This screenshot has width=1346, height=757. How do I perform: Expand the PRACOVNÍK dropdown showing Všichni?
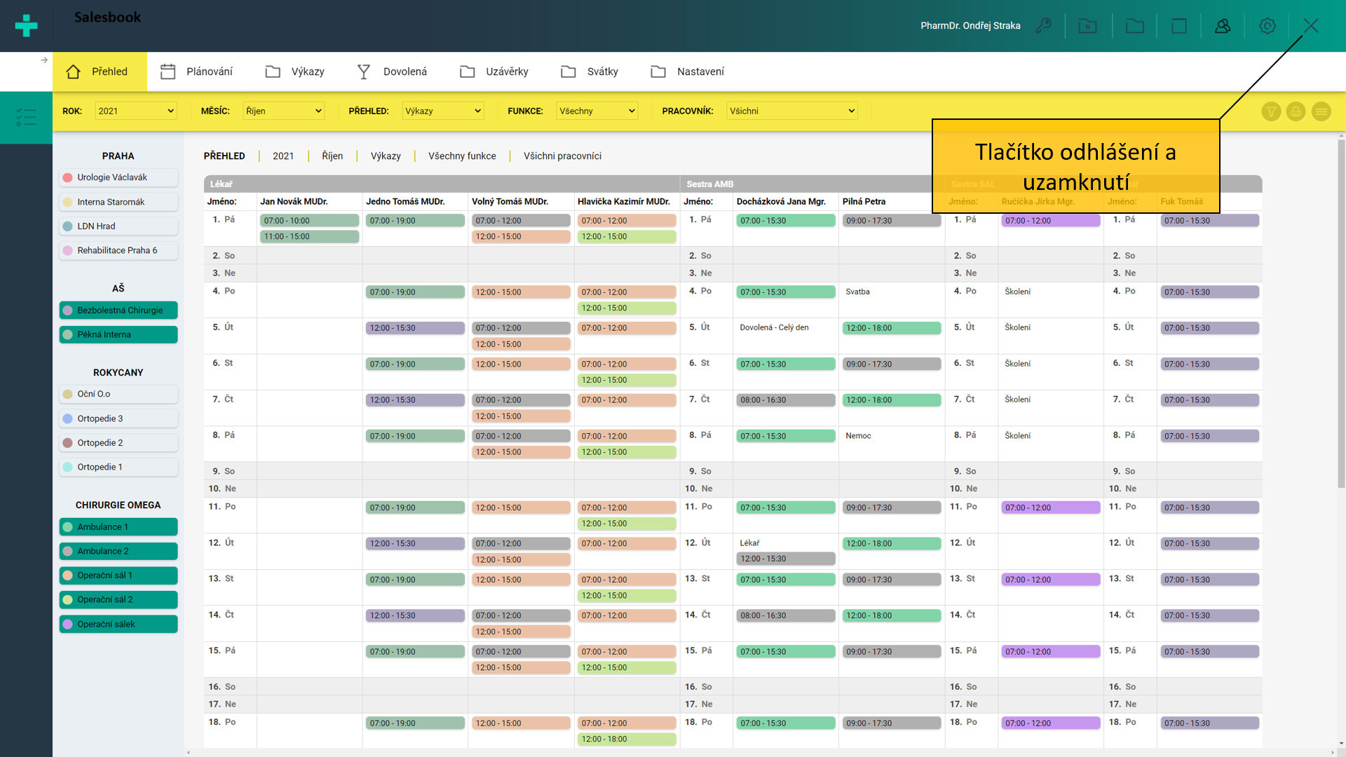click(791, 111)
